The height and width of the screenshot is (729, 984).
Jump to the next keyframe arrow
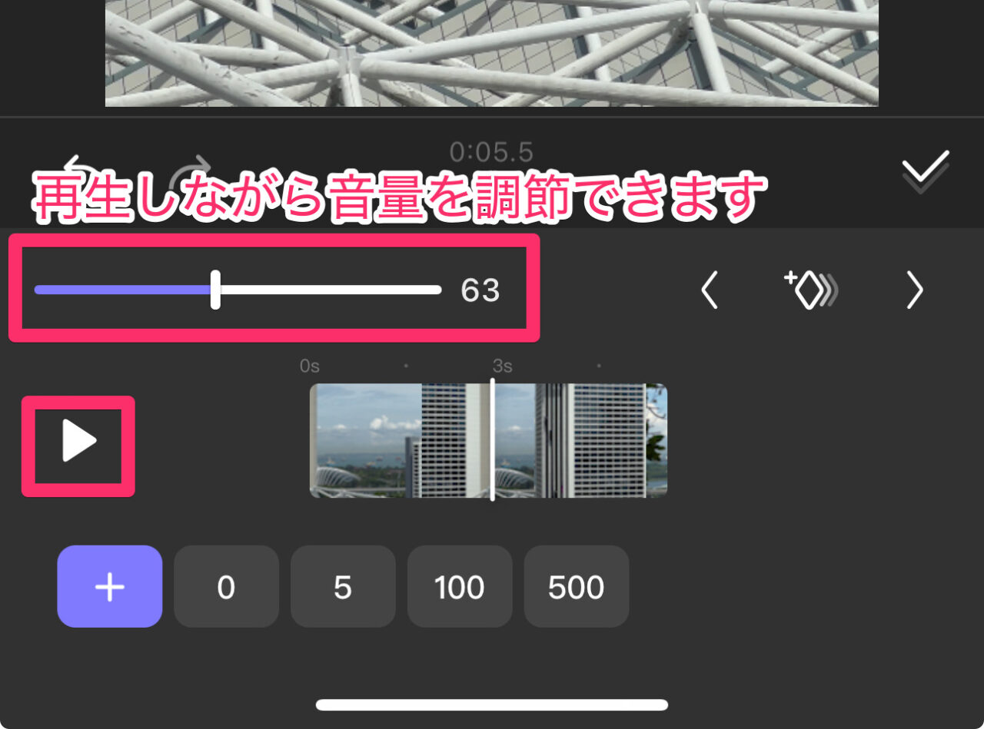[914, 291]
